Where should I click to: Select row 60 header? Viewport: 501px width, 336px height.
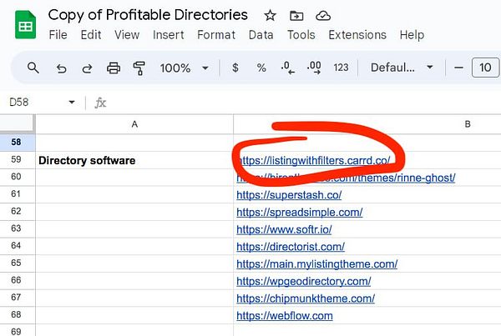18,177
